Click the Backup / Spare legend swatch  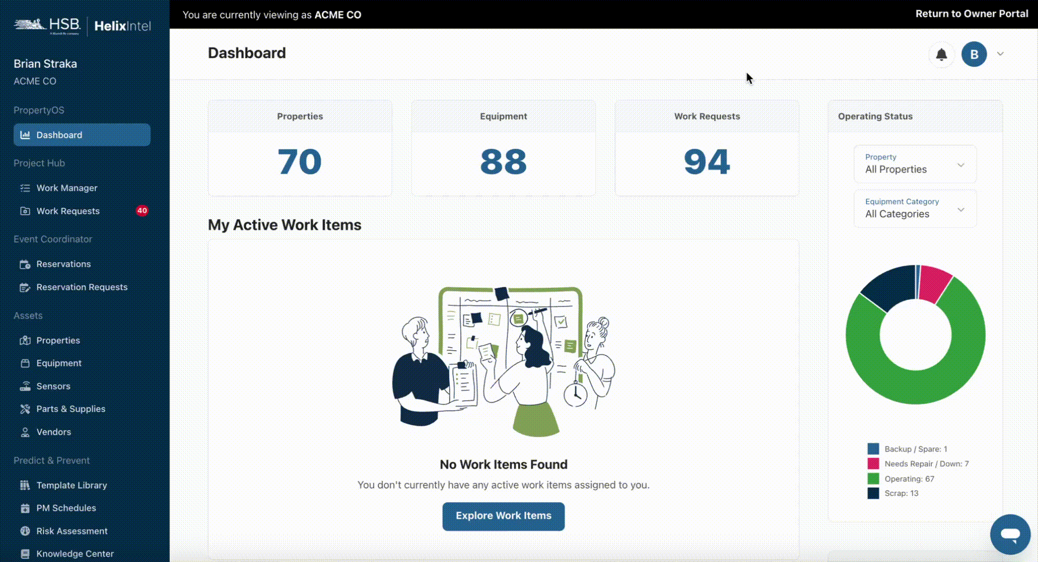click(x=873, y=449)
